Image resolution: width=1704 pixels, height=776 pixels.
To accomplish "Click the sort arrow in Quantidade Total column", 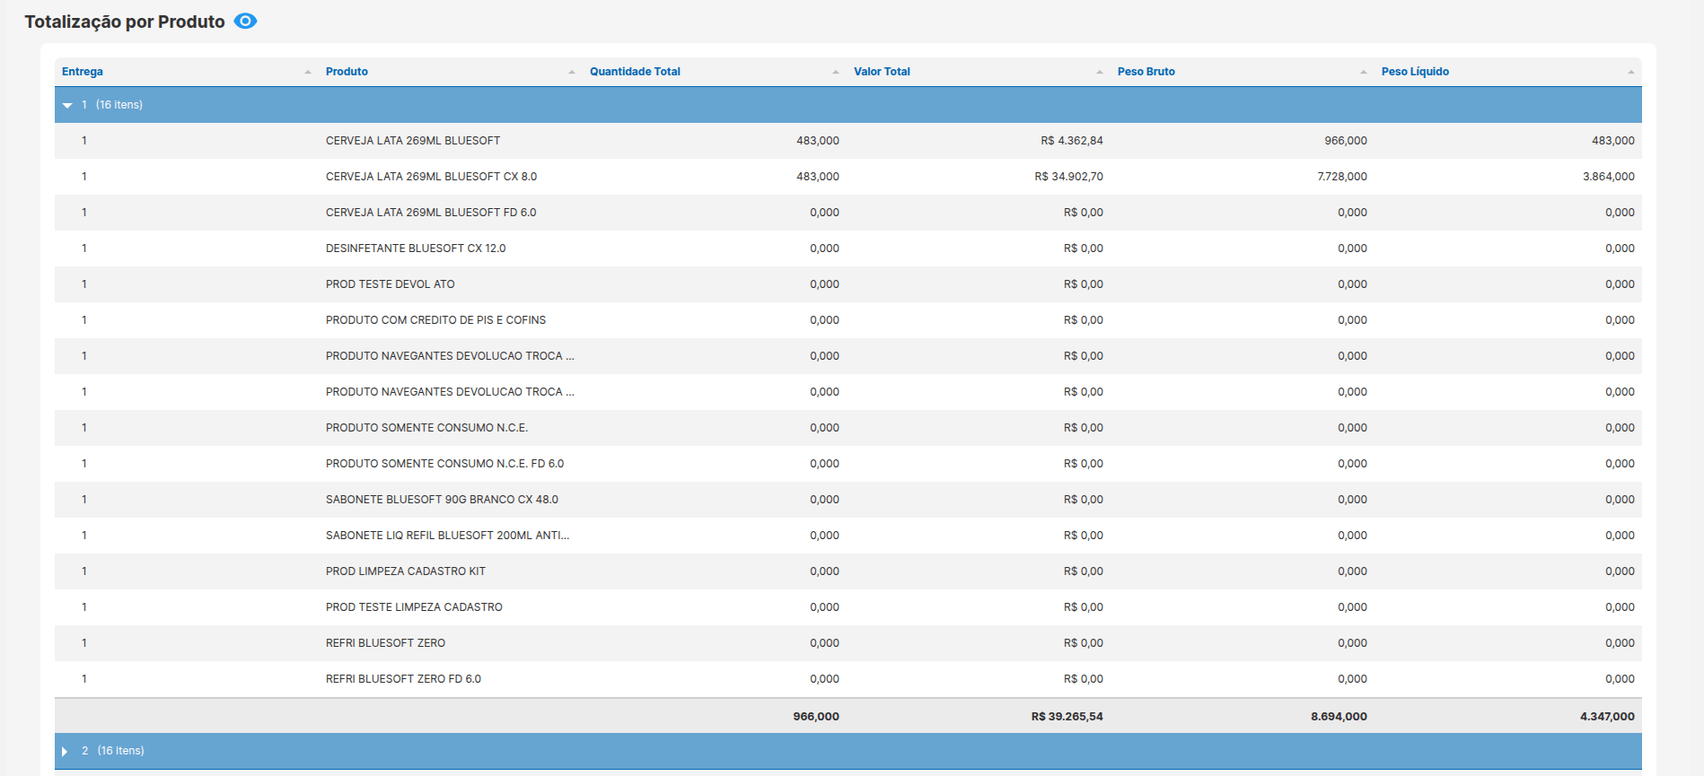I will tap(836, 72).
